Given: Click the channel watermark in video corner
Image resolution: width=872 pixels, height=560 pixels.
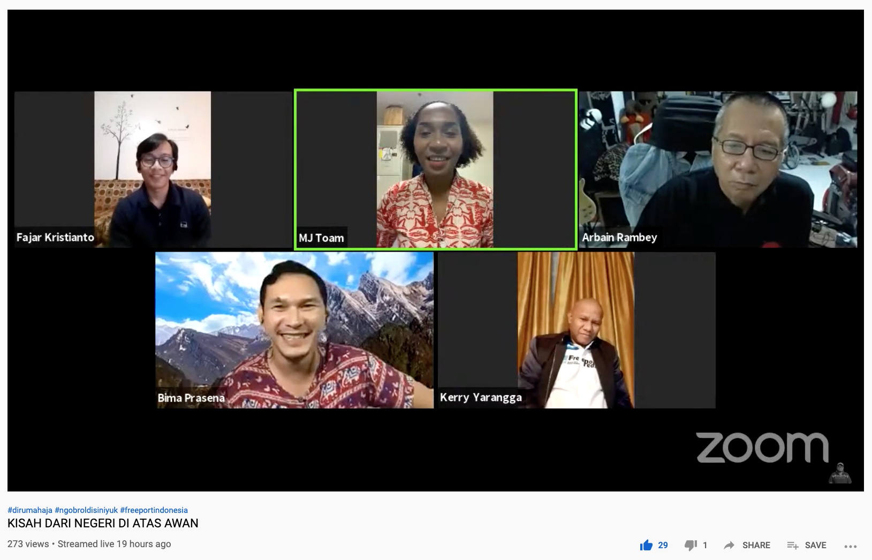Looking at the screenshot, I should tap(839, 473).
